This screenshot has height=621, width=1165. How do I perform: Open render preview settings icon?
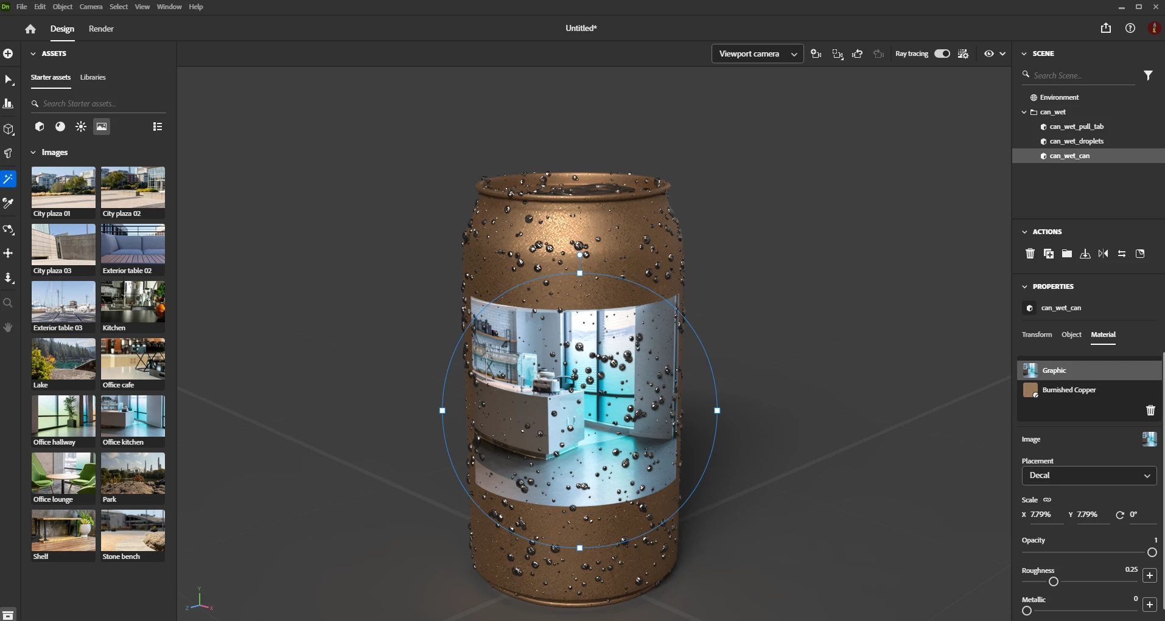963,54
